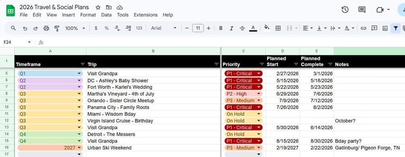Image resolution: width=405 pixels, height=157 pixels.
Task: Open the Edit menu
Action: tap(37, 15)
